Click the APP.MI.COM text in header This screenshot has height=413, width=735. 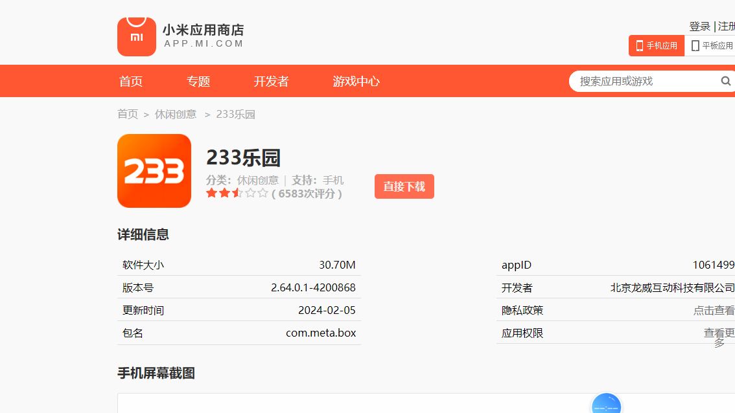204,43
